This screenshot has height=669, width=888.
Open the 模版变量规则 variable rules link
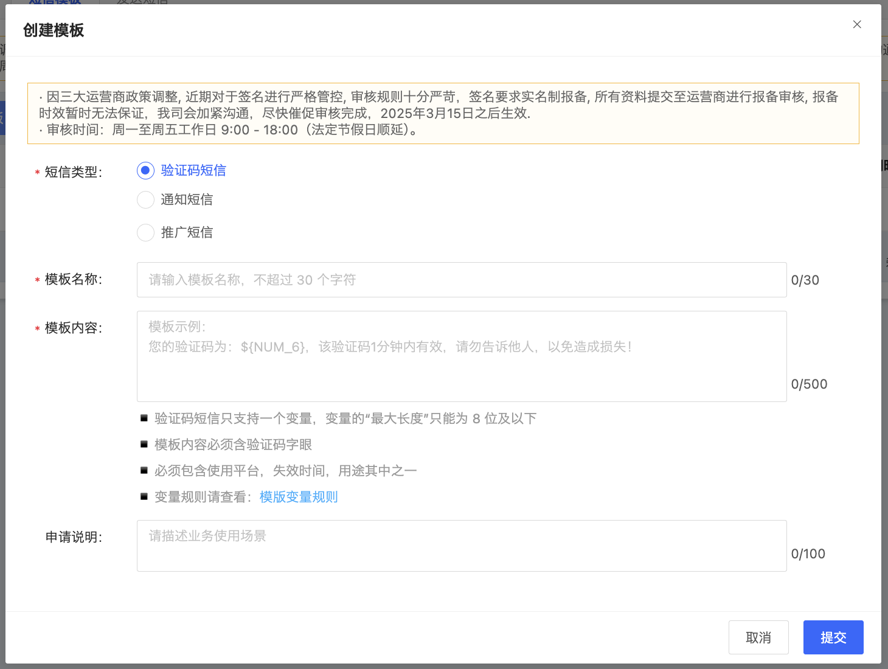[x=298, y=497]
